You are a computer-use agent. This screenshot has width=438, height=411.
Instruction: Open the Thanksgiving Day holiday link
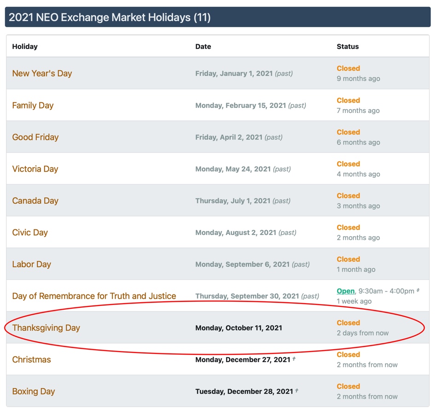point(46,328)
